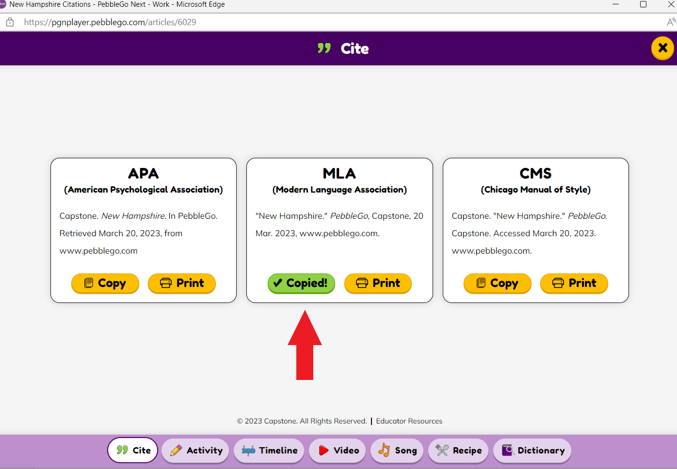Click the green Copied! button under MLA

click(301, 283)
